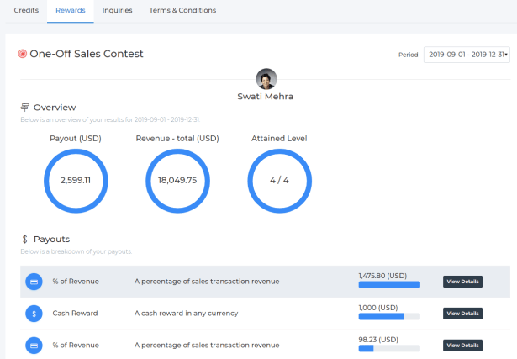Image resolution: width=517 pixels, height=359 pixels.
Task: Click the dollar sign icon next to Payouts
Action: tap(25, 240)
